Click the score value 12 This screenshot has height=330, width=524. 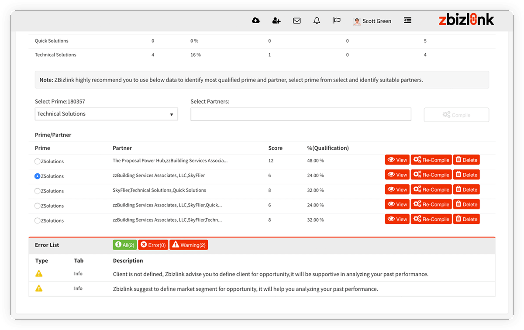271,161
